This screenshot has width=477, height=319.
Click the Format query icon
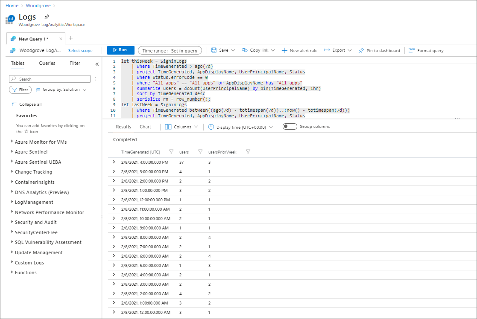pyautogui.click(x=412, y=50)
